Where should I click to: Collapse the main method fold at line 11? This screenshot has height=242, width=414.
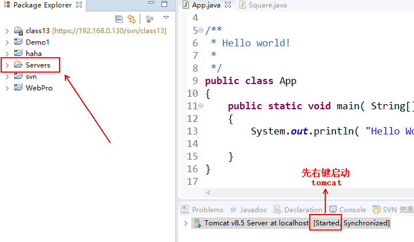point(200,106)
